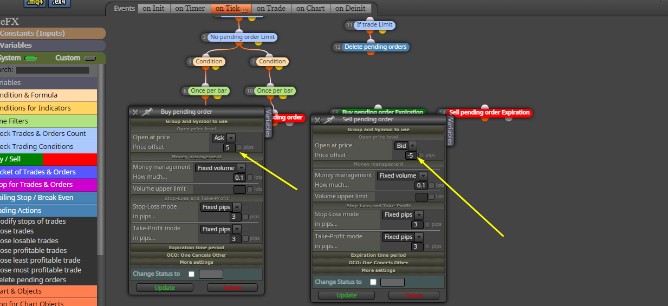
Task: Open Buy panel Stop-Loss mode dropdown
Action: point(220,207)
